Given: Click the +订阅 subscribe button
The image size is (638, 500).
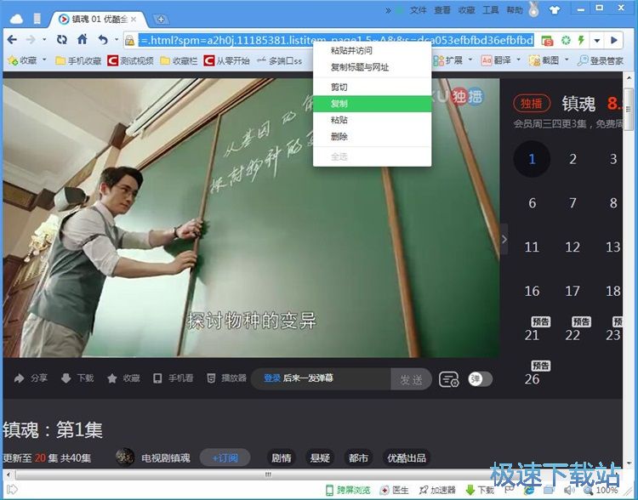Looking at the screenshot, I should [x=225, y=458].
